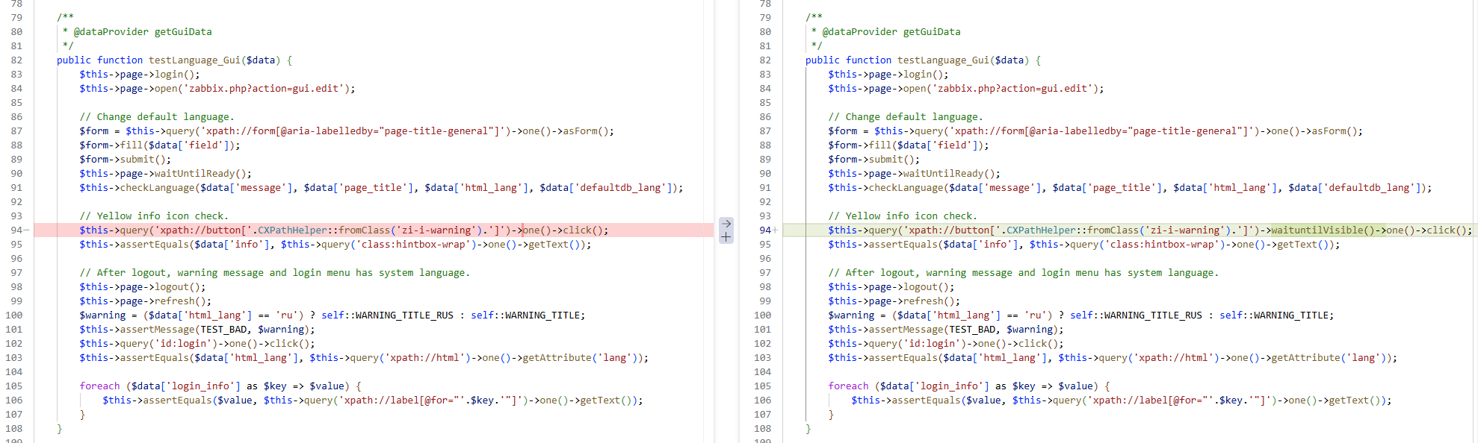Click 'Yellow info icon check' comment in original pane

click(154, 216)
